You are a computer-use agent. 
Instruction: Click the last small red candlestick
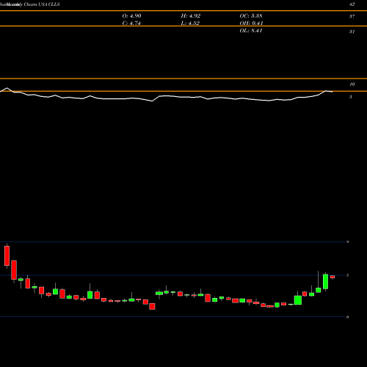[x=333, y=277]
